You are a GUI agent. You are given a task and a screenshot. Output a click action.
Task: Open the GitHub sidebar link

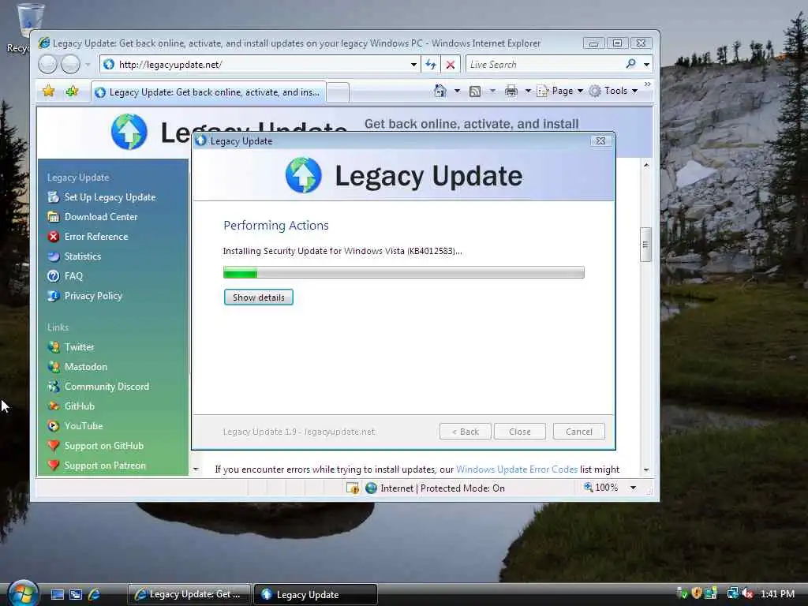click(80, 406)
